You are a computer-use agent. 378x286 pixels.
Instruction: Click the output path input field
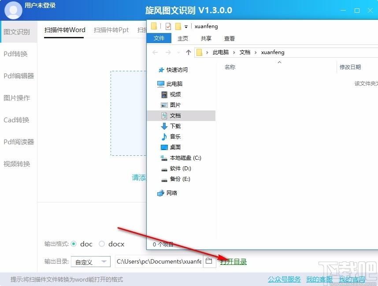[159, 261]
